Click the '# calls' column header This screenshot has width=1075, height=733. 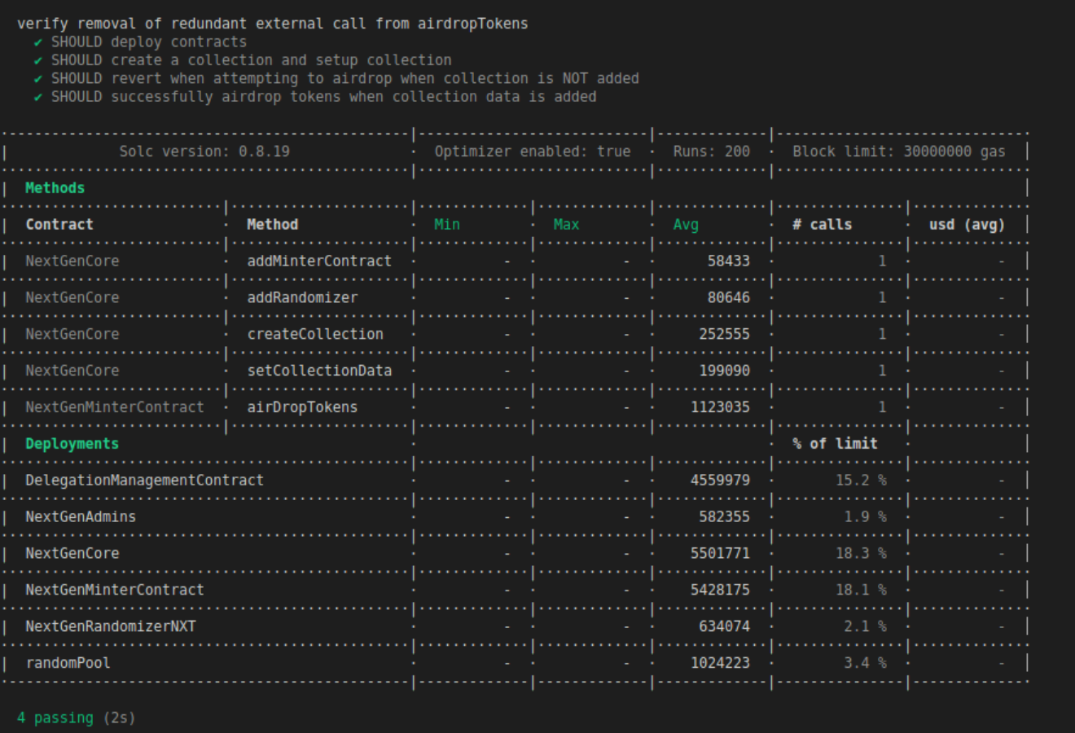[x=823, y=225]
